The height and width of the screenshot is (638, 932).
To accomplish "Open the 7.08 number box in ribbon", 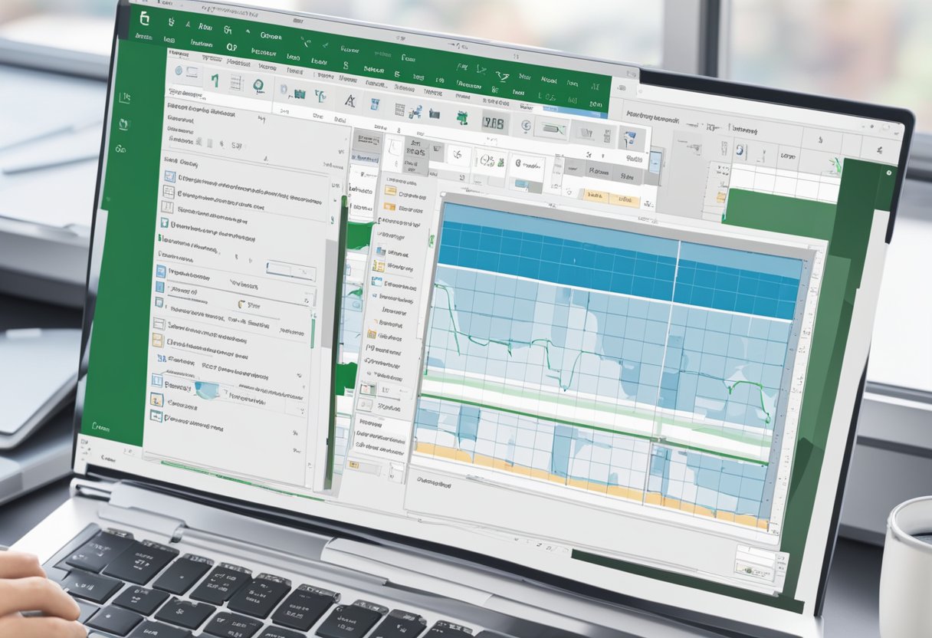I will pyautogui.click(x=494, y=121).
